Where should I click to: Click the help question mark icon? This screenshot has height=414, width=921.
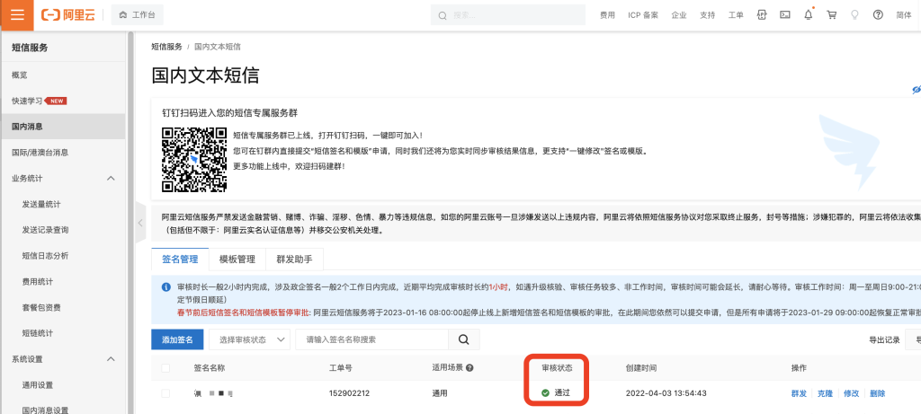pyautogui.click(x=878, y=15)
